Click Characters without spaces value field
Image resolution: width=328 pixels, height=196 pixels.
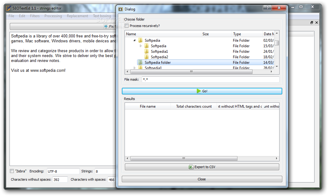click(60, 179)
